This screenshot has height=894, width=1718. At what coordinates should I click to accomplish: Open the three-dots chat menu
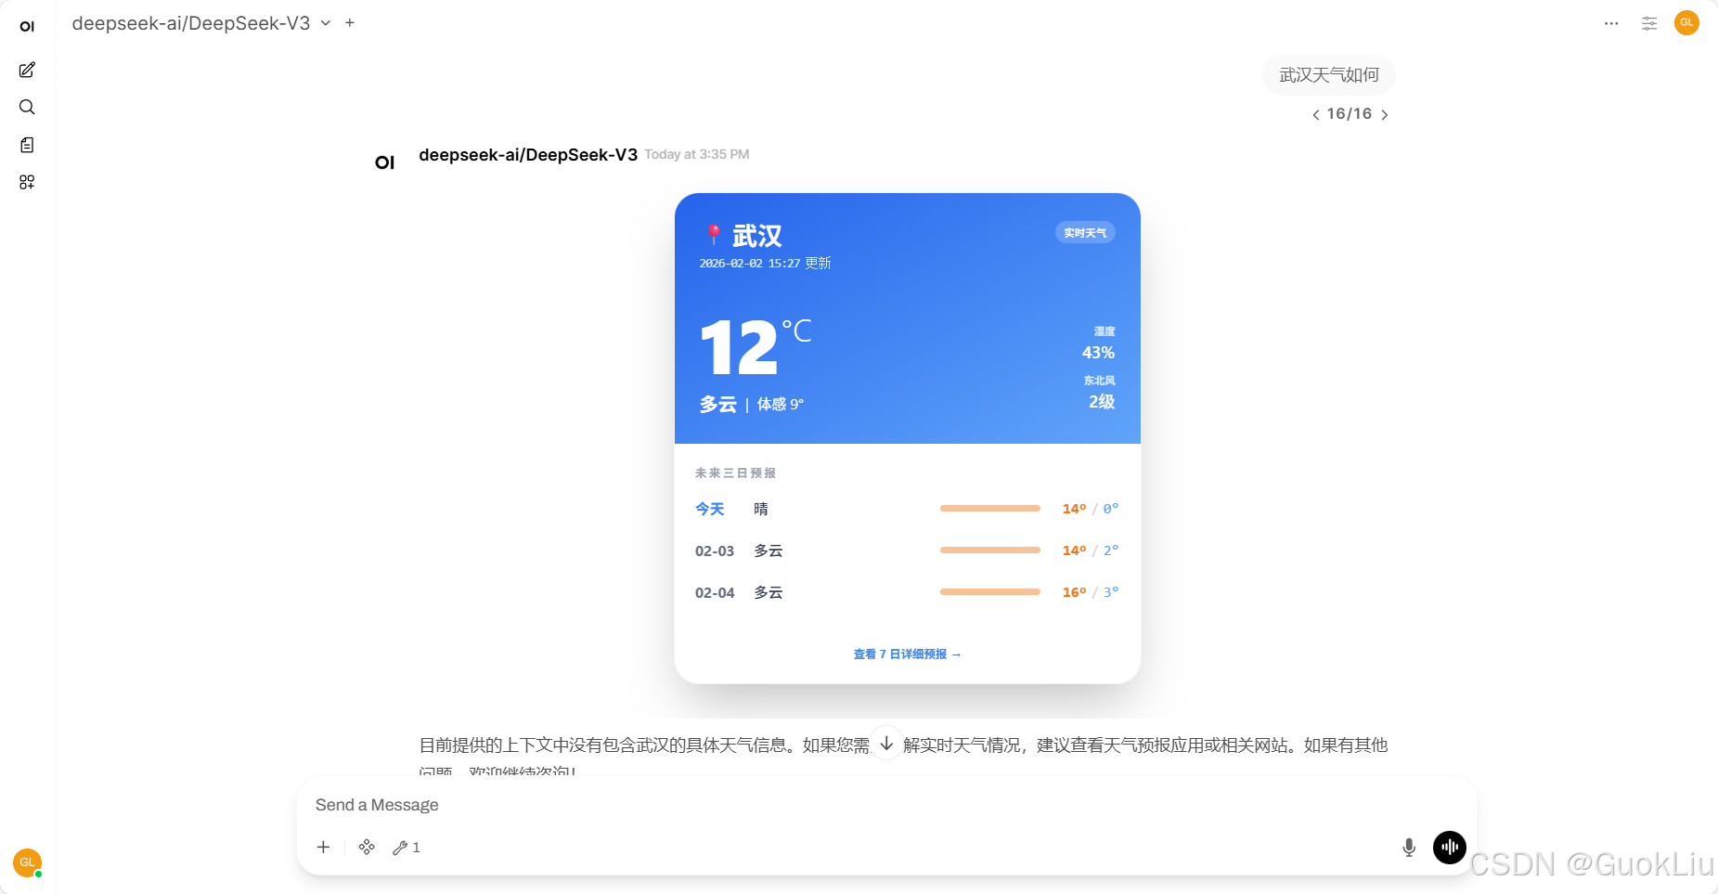point(1611,23)
